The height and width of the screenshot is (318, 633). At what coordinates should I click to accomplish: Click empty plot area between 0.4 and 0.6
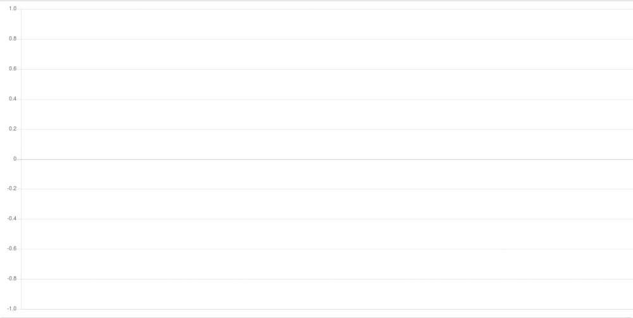327,84
